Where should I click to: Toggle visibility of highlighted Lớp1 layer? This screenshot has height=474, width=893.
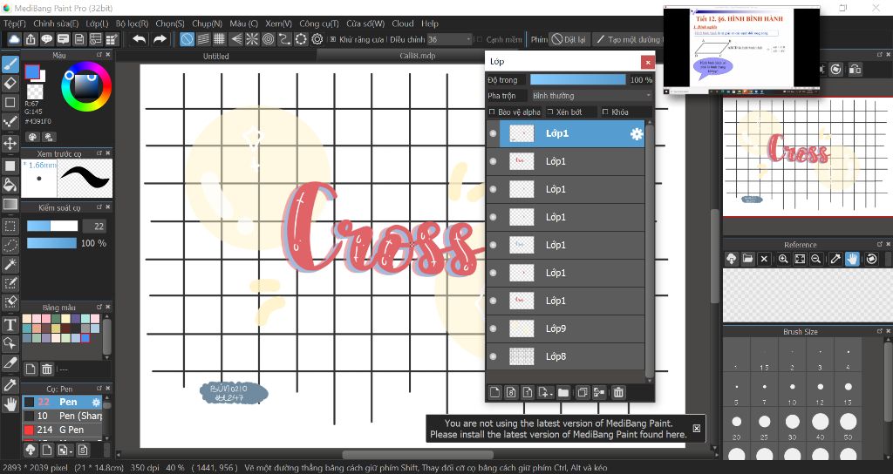[x=494, y=133]
